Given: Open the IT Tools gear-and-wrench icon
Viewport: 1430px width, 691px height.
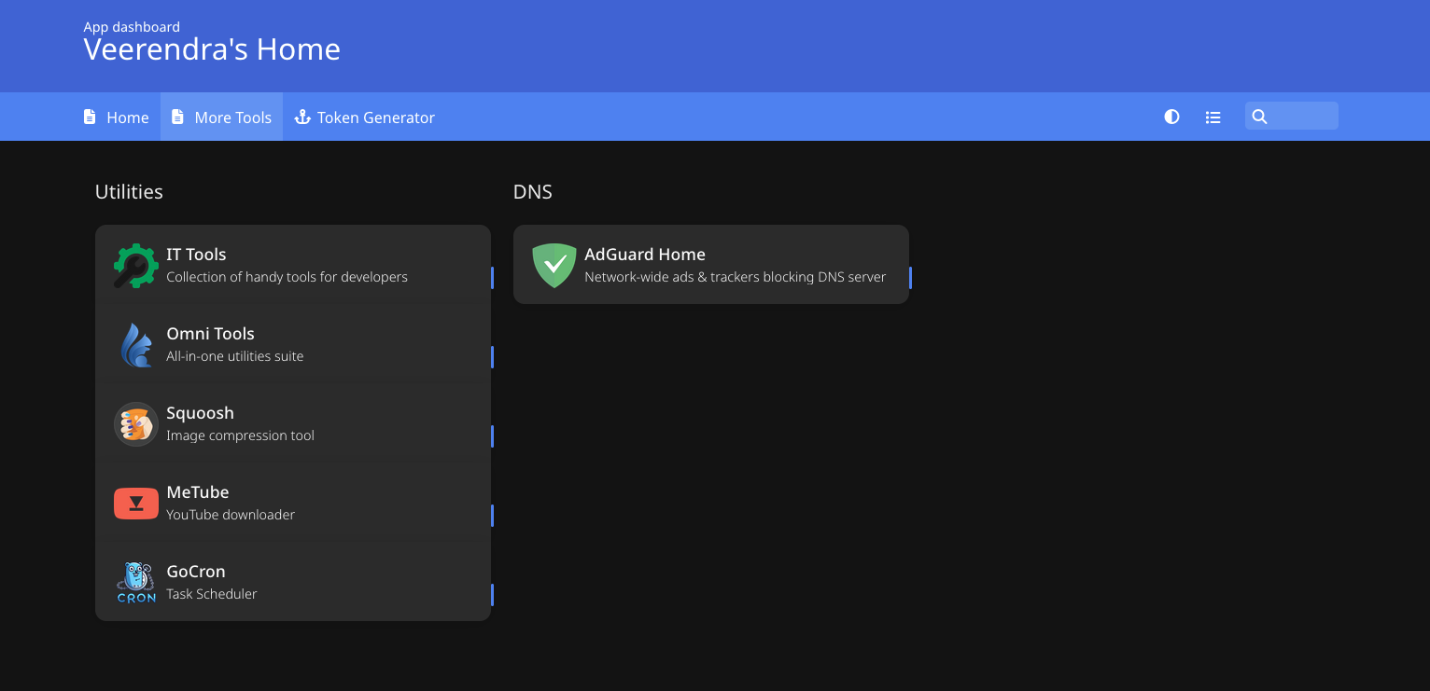Looking at the screenshot, I should [136, 266].
